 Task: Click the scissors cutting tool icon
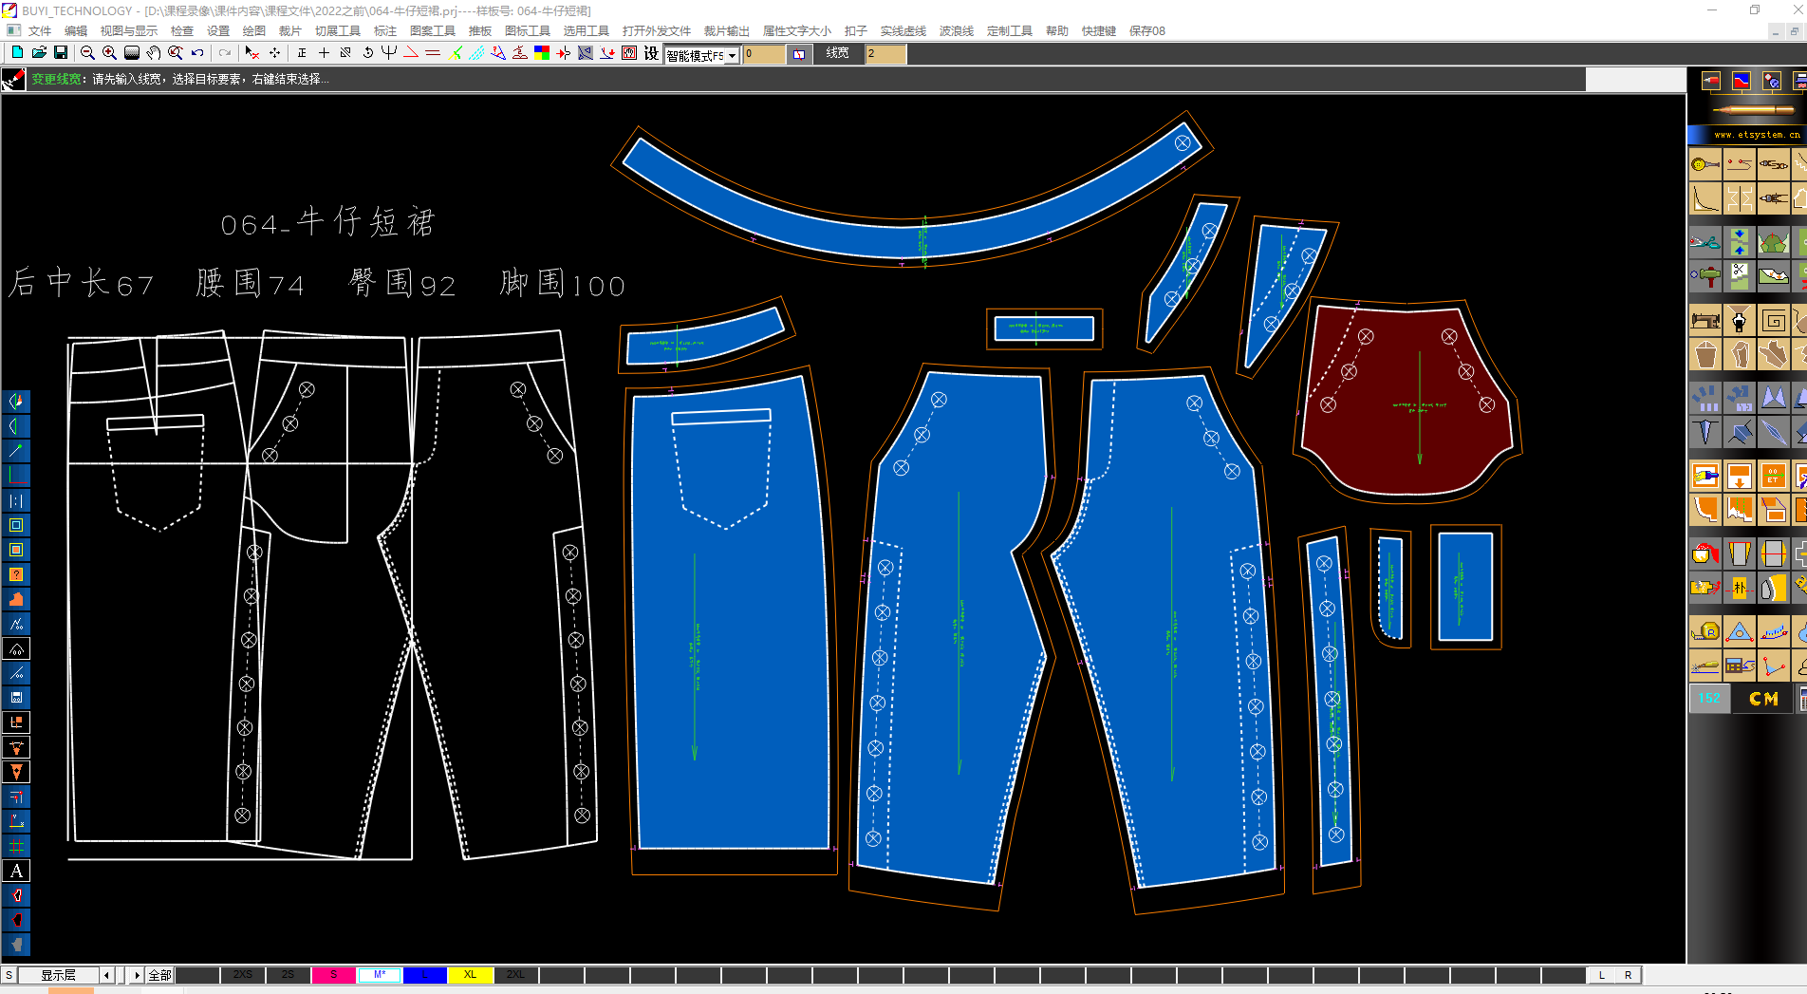(x=1705, y=242)
